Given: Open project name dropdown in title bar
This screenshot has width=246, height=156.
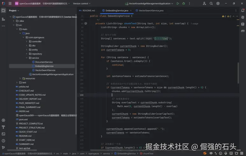Looking at the screenshot, I should [x=42, y=4].
